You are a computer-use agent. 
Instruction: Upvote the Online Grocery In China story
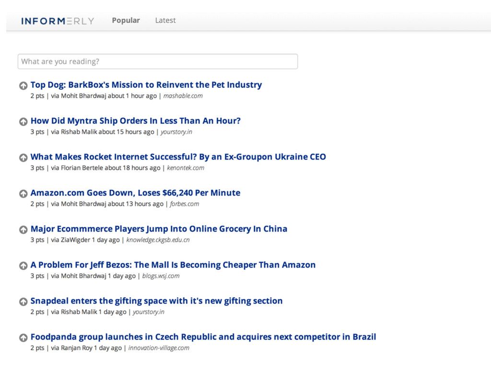click(x=23, y=230)
